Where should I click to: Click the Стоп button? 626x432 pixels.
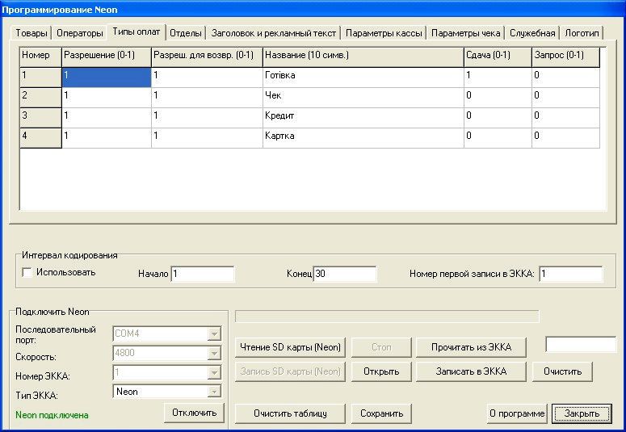[x=381, y=347]
